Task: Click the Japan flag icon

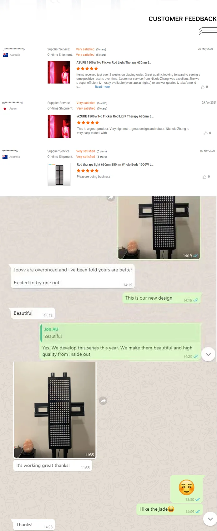Action: pyautogui.click(x=5, y=109)
